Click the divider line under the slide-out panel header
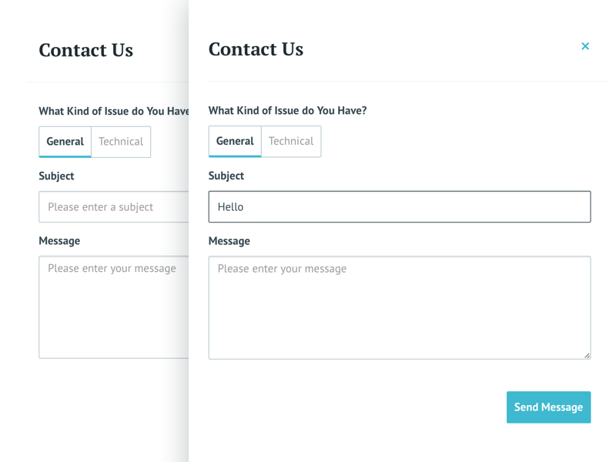 tap(407, 81)
